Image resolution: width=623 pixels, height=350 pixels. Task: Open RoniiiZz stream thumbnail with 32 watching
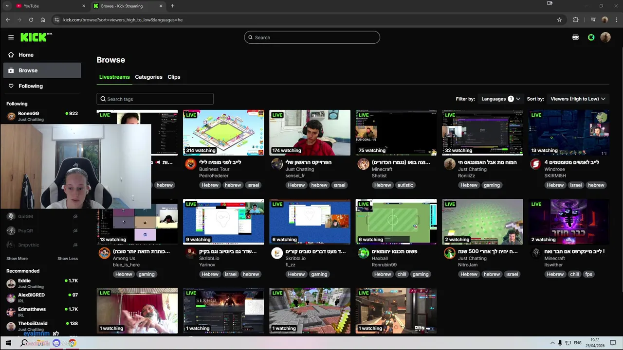tap(482, 133)
